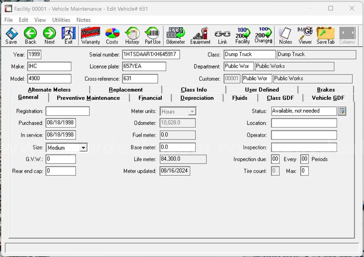
Task: Expand the Meter units Hours dropdown
Action: (x=192, y=111)
